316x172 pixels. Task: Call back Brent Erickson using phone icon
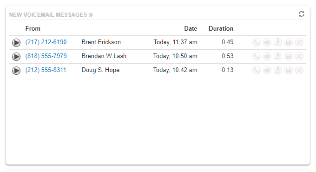click(257, 42)
